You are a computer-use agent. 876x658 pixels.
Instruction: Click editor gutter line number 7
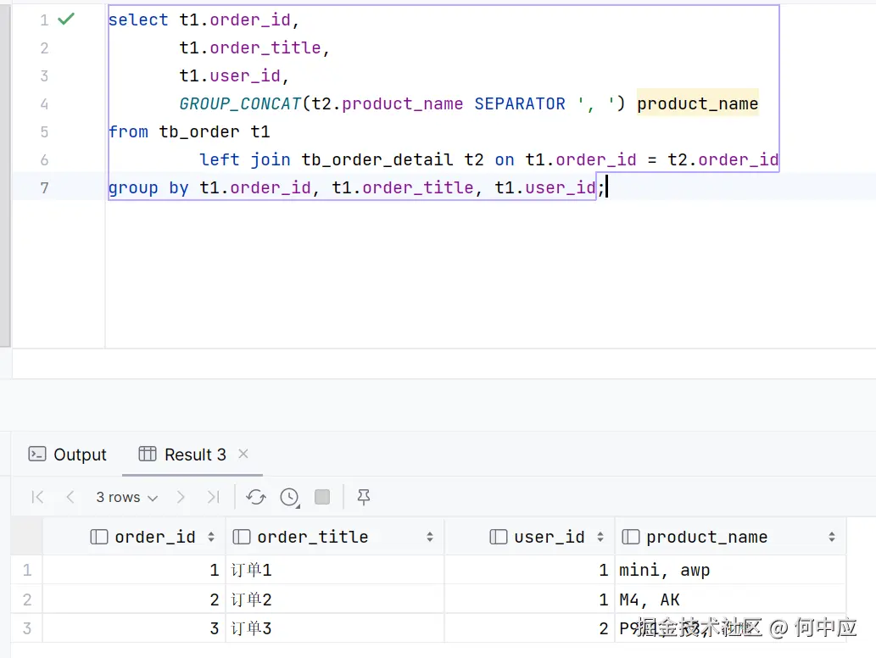click(x=44, y=188)
